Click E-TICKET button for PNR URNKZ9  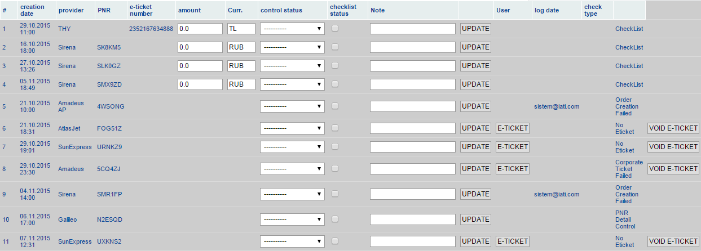tap(512, 147)
